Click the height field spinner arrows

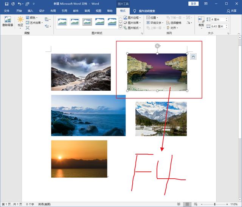(x=226, y=19)
